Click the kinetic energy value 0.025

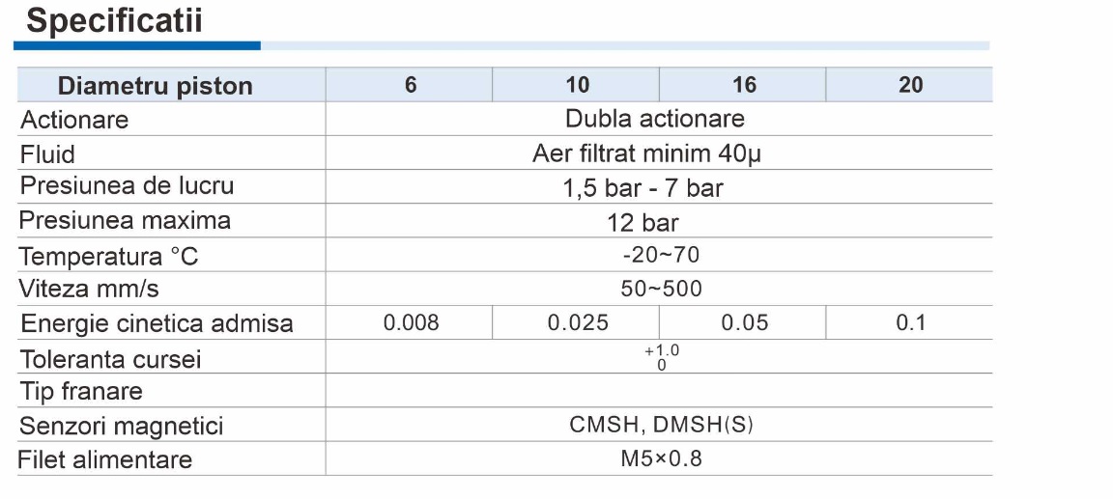(578, 323)
